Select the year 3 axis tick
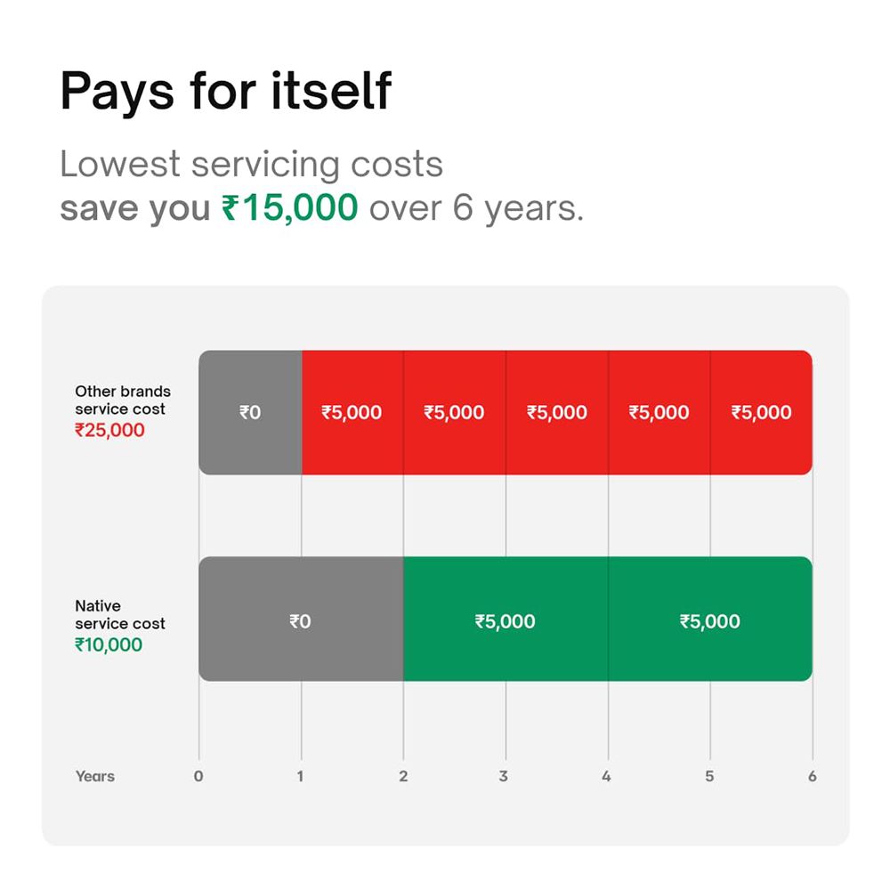Screen dimensions: 890x890 [504, 776]
